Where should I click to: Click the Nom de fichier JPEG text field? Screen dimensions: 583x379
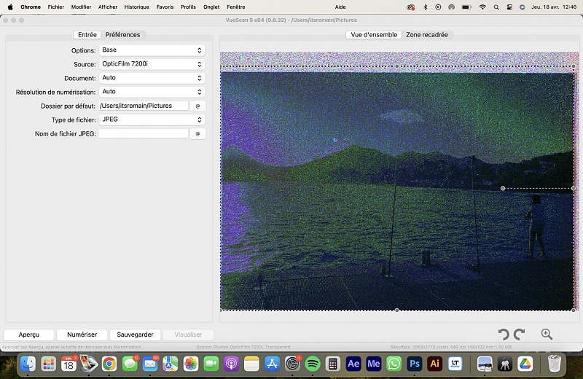[x=143, y=134]
